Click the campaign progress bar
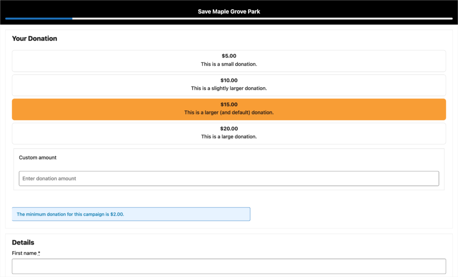Viewport: 458px width, 277px height. tap(229, 19)
